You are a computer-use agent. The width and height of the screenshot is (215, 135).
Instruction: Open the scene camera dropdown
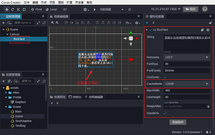128,23
